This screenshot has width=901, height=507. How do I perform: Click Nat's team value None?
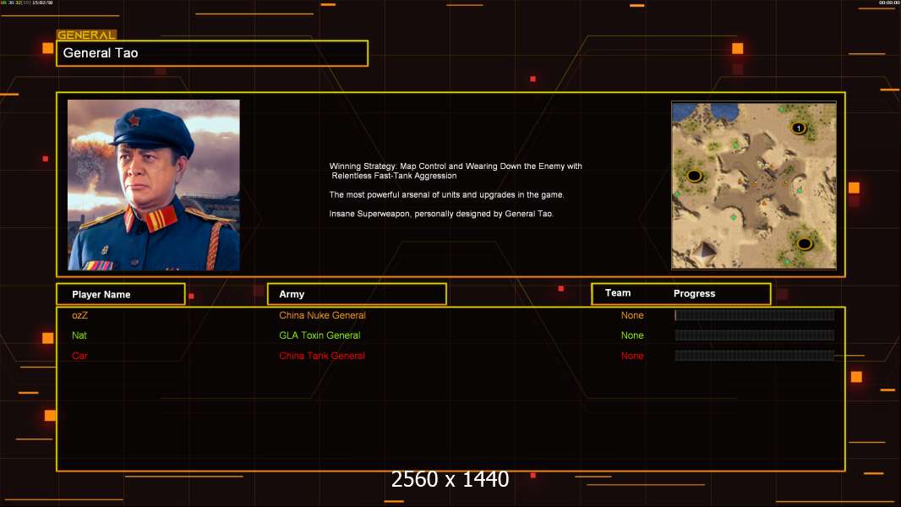point(632,335)
